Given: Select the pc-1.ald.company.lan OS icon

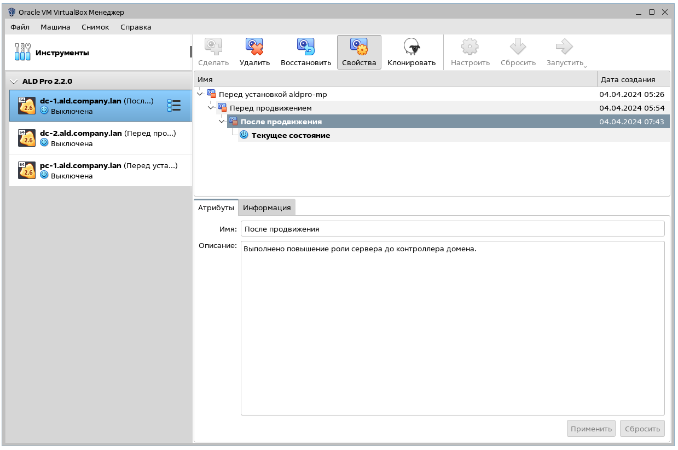Looking at the screenshot, I should tap(27, 170).
